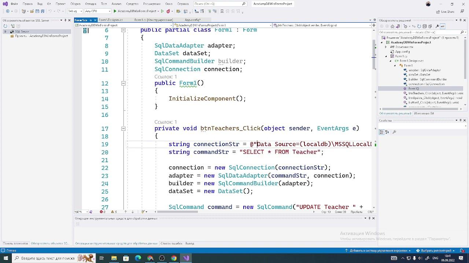Switch to the App.config tab
The width and height of the screenshot is (469, 263).
(x=192, y=20)
